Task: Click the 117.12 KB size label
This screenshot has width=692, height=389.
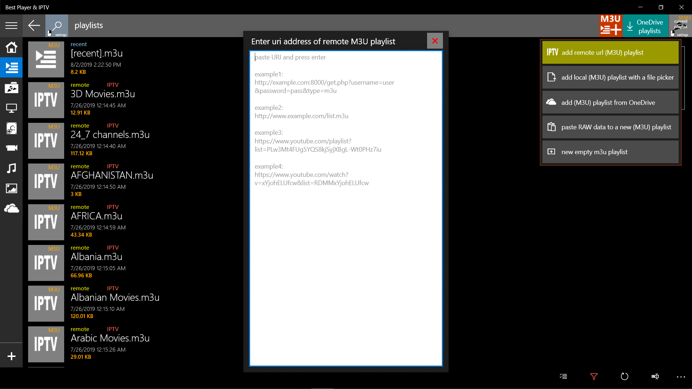Action: (x=81, y=153)
